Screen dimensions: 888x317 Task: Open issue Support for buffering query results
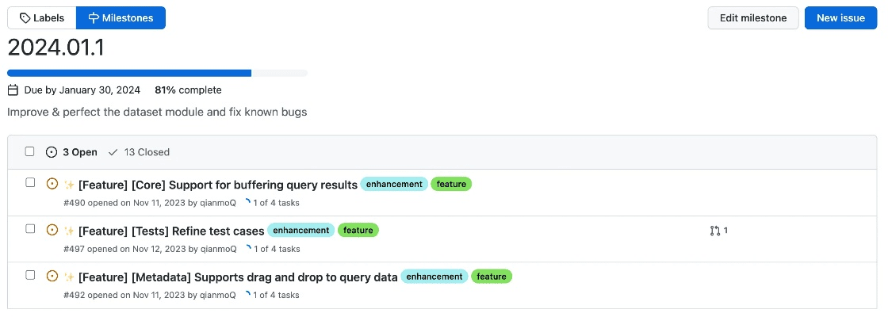pos(218,185)
